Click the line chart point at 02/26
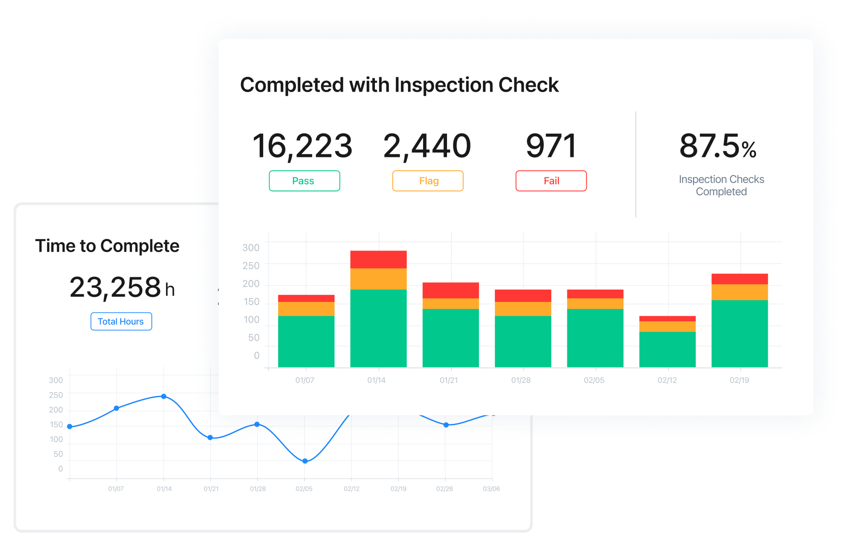This screenshot has width=853, height=547. click(x=446, y=425)
